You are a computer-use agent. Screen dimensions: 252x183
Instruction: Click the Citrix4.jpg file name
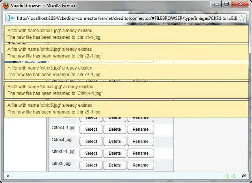coord(61,140)
